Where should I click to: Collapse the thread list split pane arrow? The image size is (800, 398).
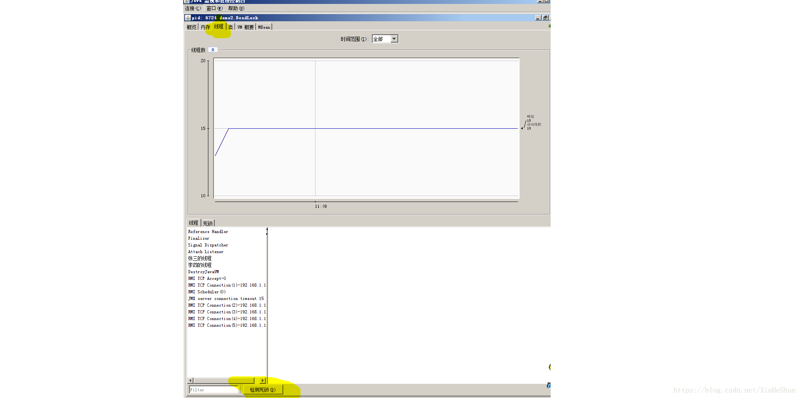tap(267, 229)
